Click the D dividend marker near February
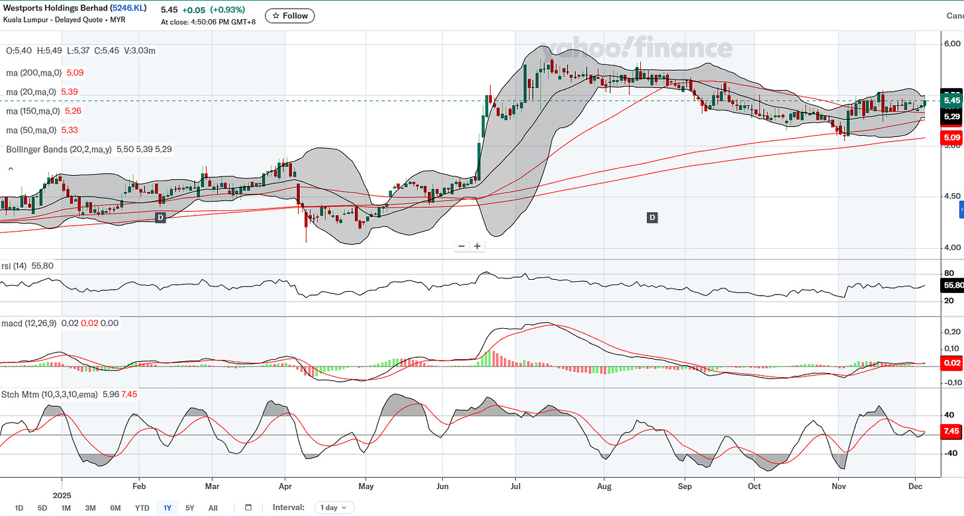The width and height of the screenshot is (964, 516). coord(160,217)
